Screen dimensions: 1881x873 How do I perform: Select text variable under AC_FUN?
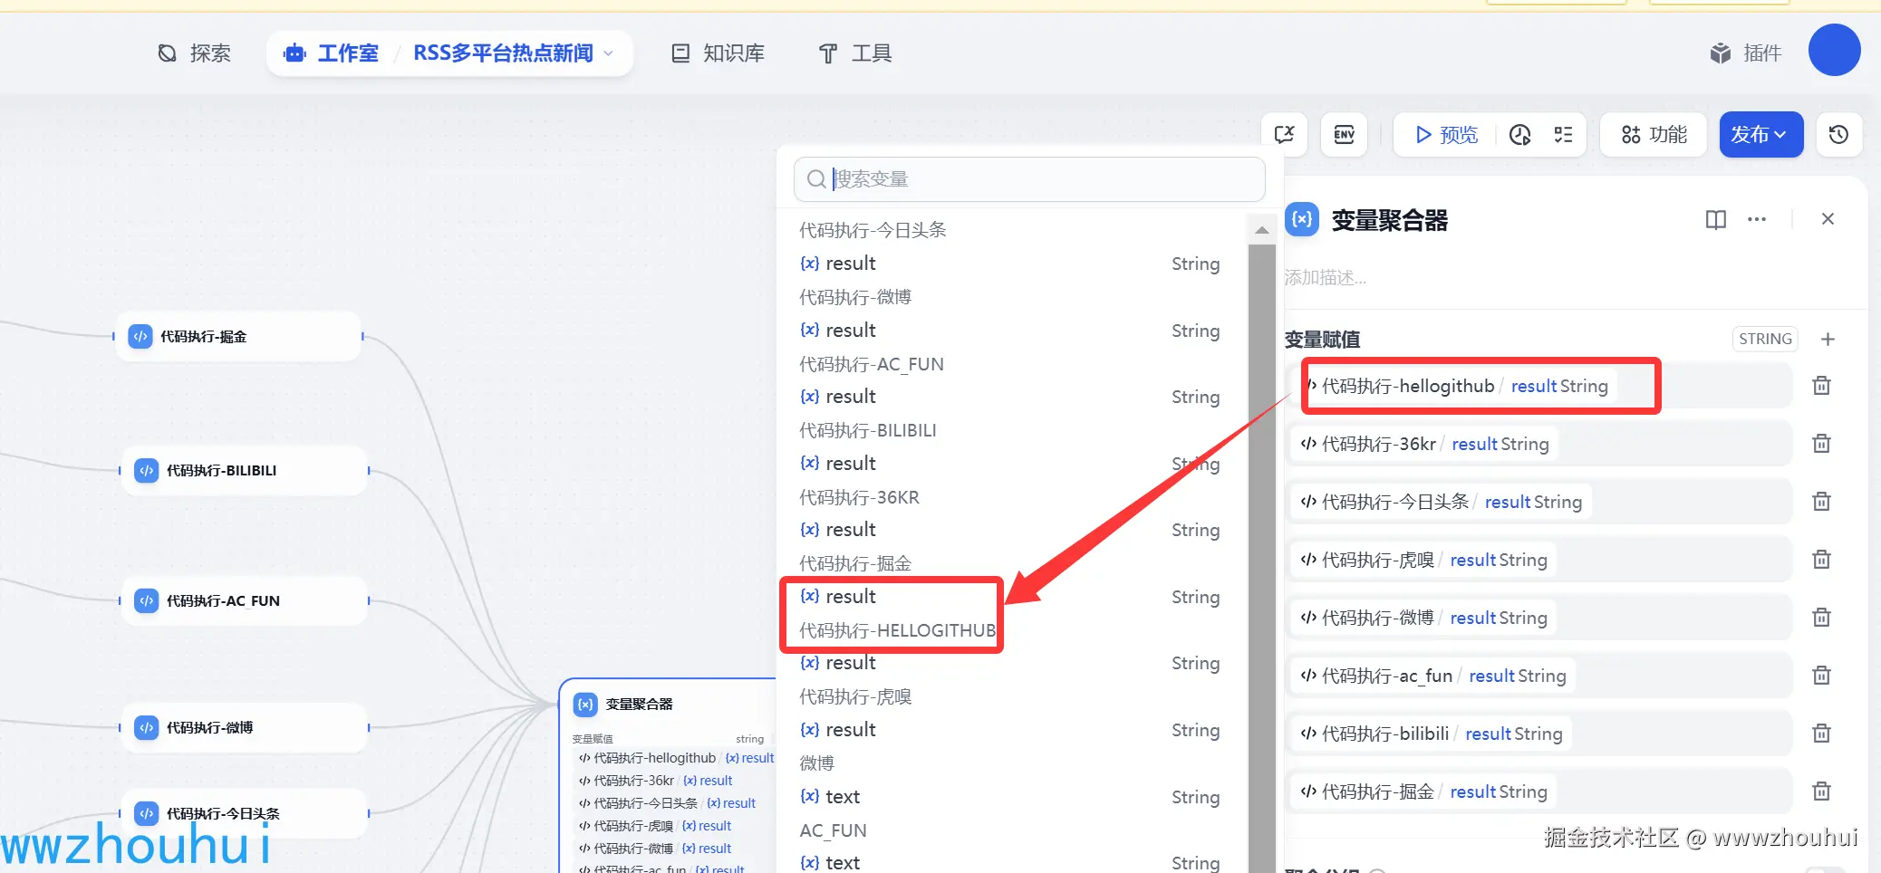tap(1009, 863)
